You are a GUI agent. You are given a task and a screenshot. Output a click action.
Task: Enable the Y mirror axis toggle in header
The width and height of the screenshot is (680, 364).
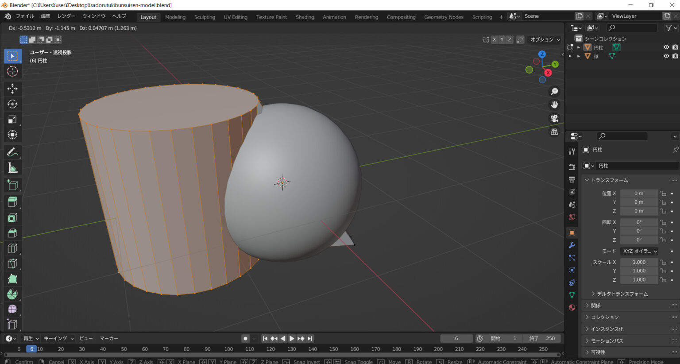pyautogui.click(x=502, y=39)
